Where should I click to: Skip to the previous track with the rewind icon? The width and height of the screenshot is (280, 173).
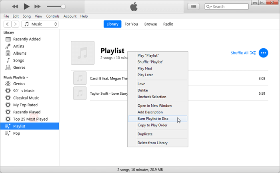[x=15, y=6]
